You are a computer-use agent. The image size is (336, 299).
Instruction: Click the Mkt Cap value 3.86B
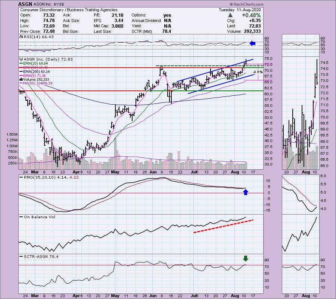click(x=117, y=26)
